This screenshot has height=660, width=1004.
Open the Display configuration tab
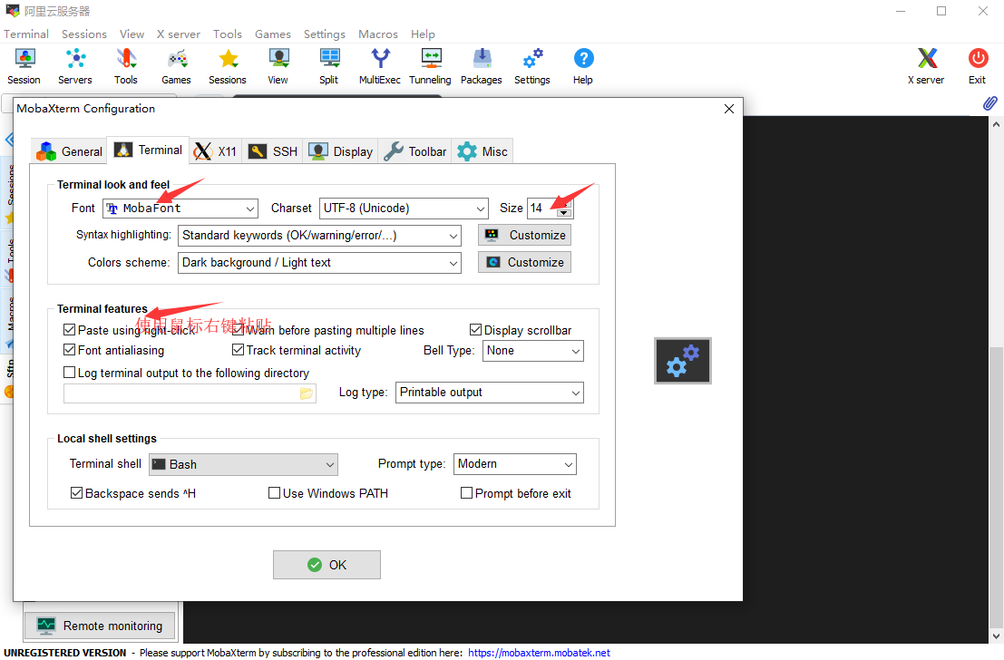[x=341, y=151]
